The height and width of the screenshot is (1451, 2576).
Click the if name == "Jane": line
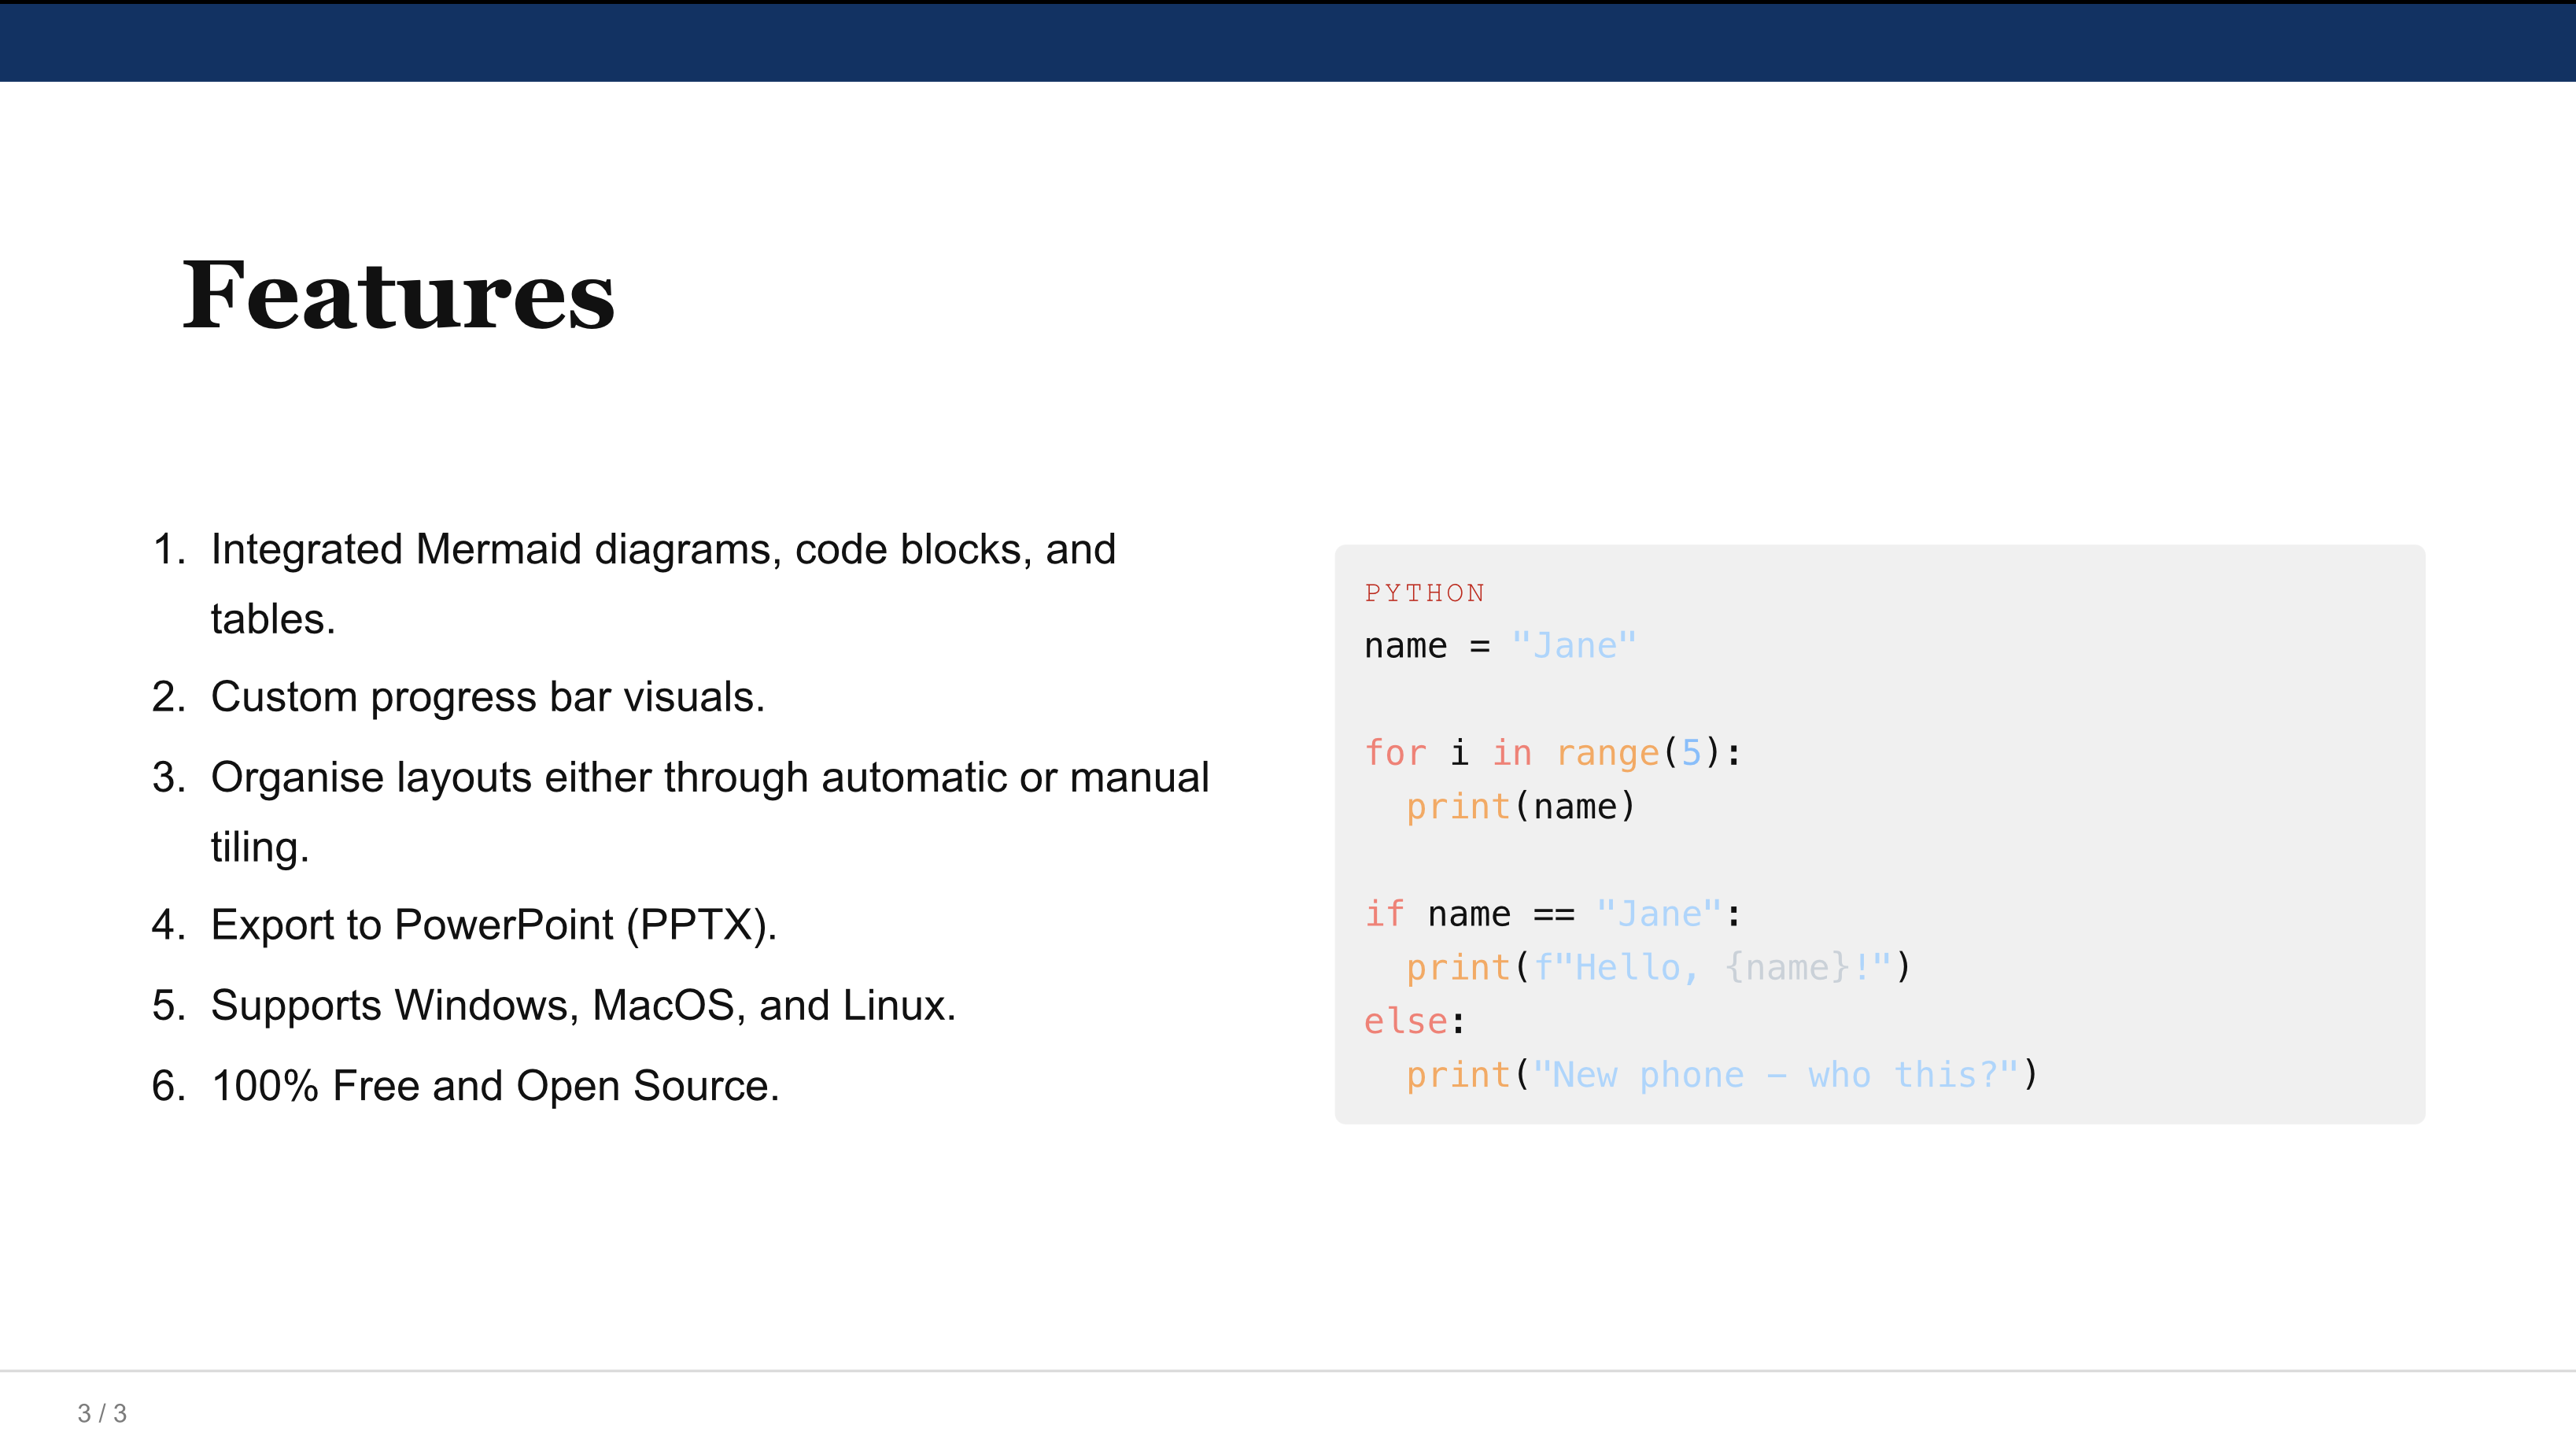pyautogui.click(x=1553, y=914)
